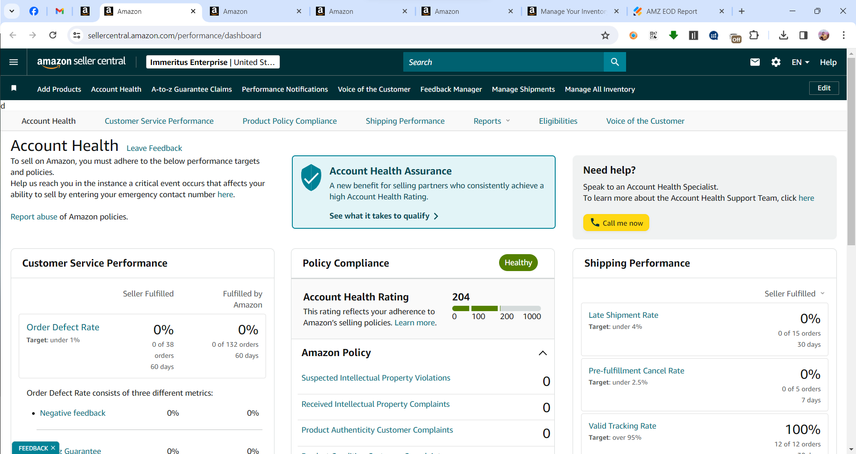Viewport: 856px width, 454px height.
Task: Click the bookmark flag icon in favorites bar
Action: (14, 88)
